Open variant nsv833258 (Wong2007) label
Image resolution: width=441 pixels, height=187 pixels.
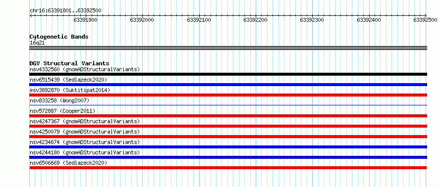coord(59,100)
